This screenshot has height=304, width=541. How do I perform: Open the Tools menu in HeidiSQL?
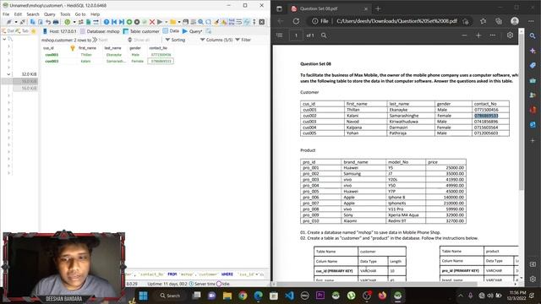65,14
